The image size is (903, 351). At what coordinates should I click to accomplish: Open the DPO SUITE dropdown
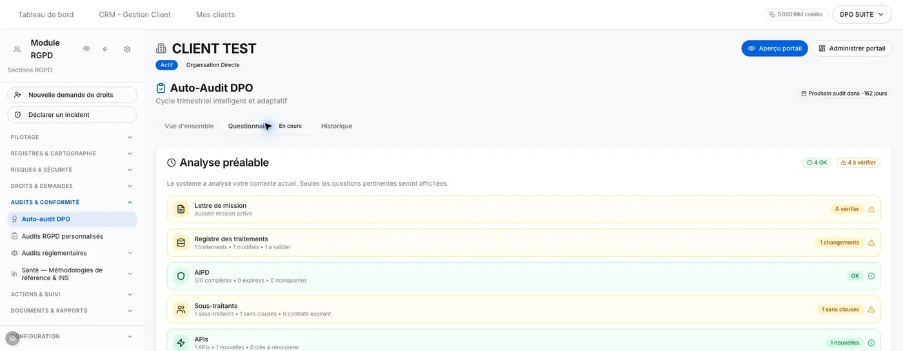tap(862, 14)
